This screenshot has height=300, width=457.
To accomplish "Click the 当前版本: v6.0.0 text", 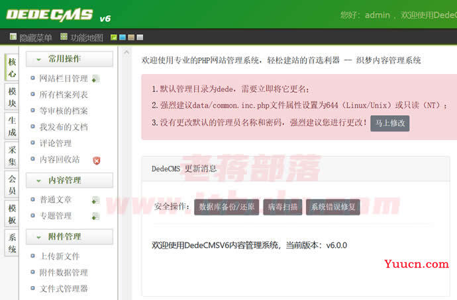I will (x=316, y=245).
